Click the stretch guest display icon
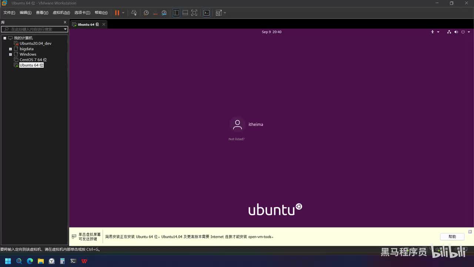The image size is (474, 267). point(218,13)
